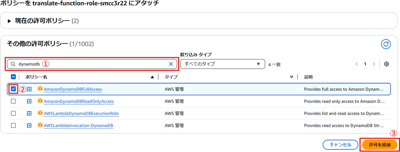The height and width of the screenshot is (152, 400).
Task: Click AmazonDynamoDBFullAccess policy cube icon
Action: point(40,89)
